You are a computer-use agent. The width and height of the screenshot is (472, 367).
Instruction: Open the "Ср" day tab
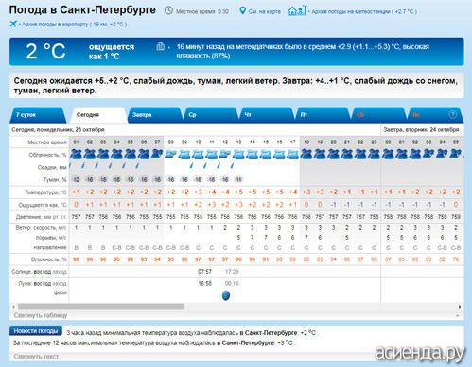[211, 115]
